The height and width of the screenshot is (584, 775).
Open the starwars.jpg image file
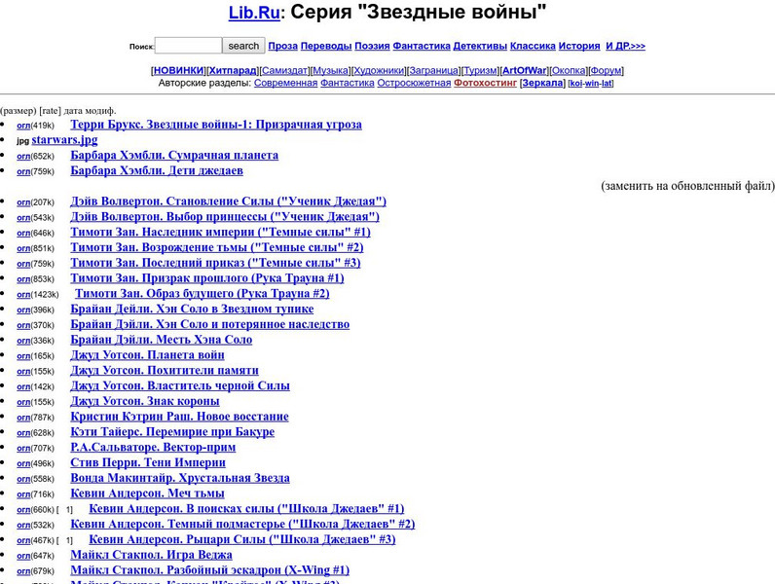(65, 140)
